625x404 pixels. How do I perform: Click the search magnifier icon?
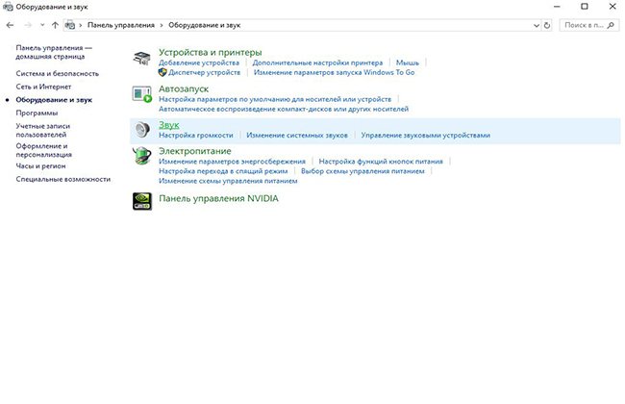(x=611, y=25)
